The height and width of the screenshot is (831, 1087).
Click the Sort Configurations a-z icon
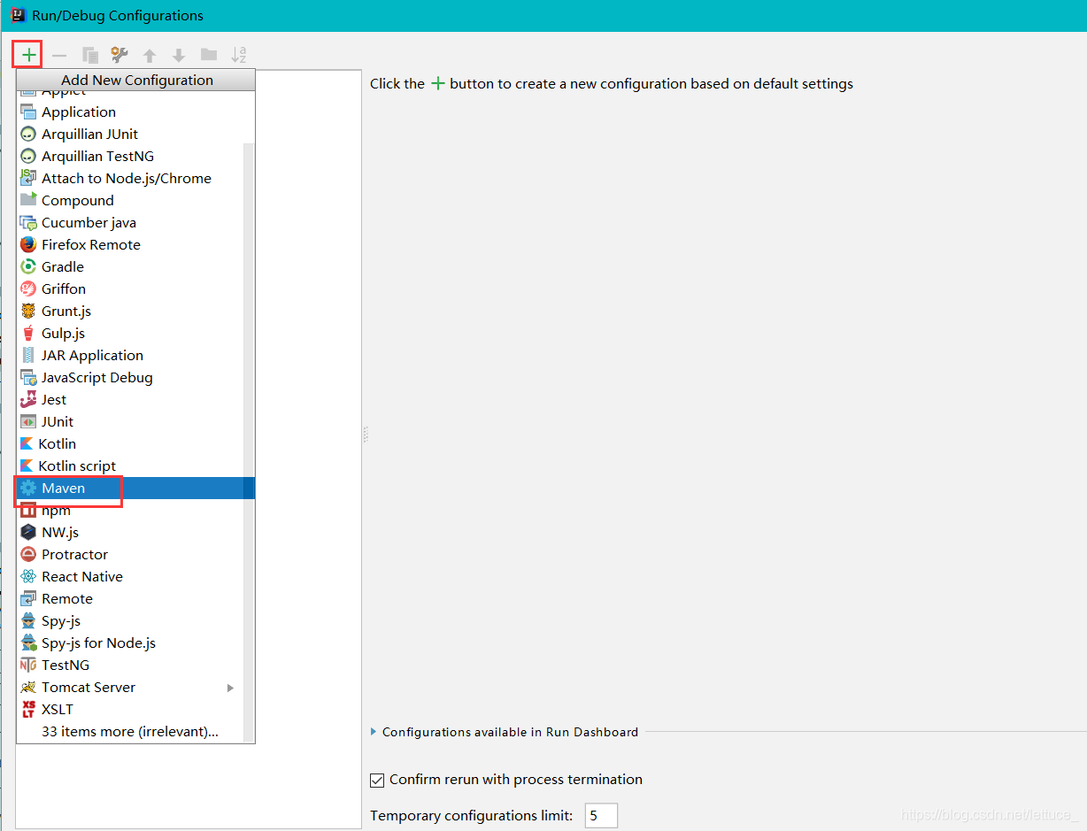click(239, 55)
